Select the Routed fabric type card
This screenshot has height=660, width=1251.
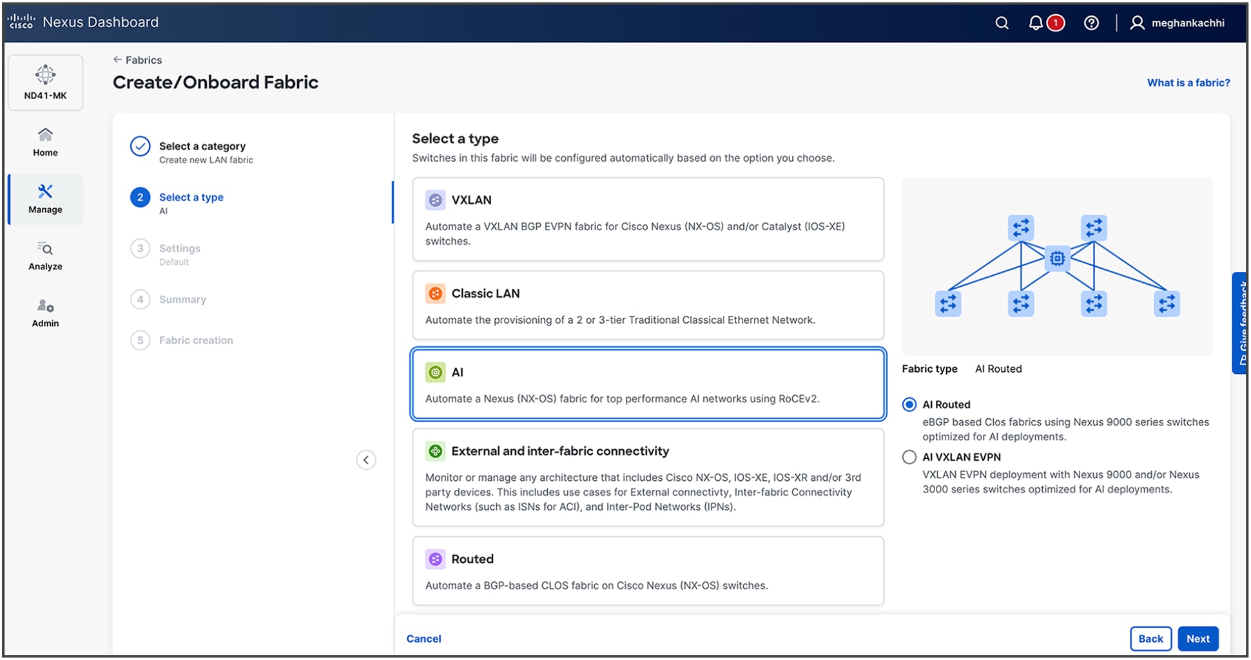647,570
